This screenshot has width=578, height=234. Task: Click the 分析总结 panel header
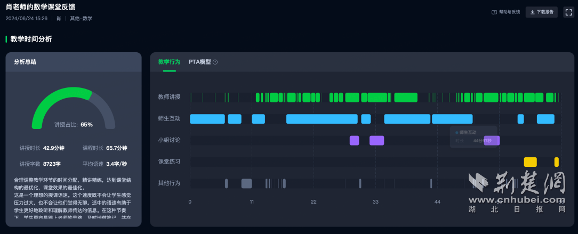[74, 62]
